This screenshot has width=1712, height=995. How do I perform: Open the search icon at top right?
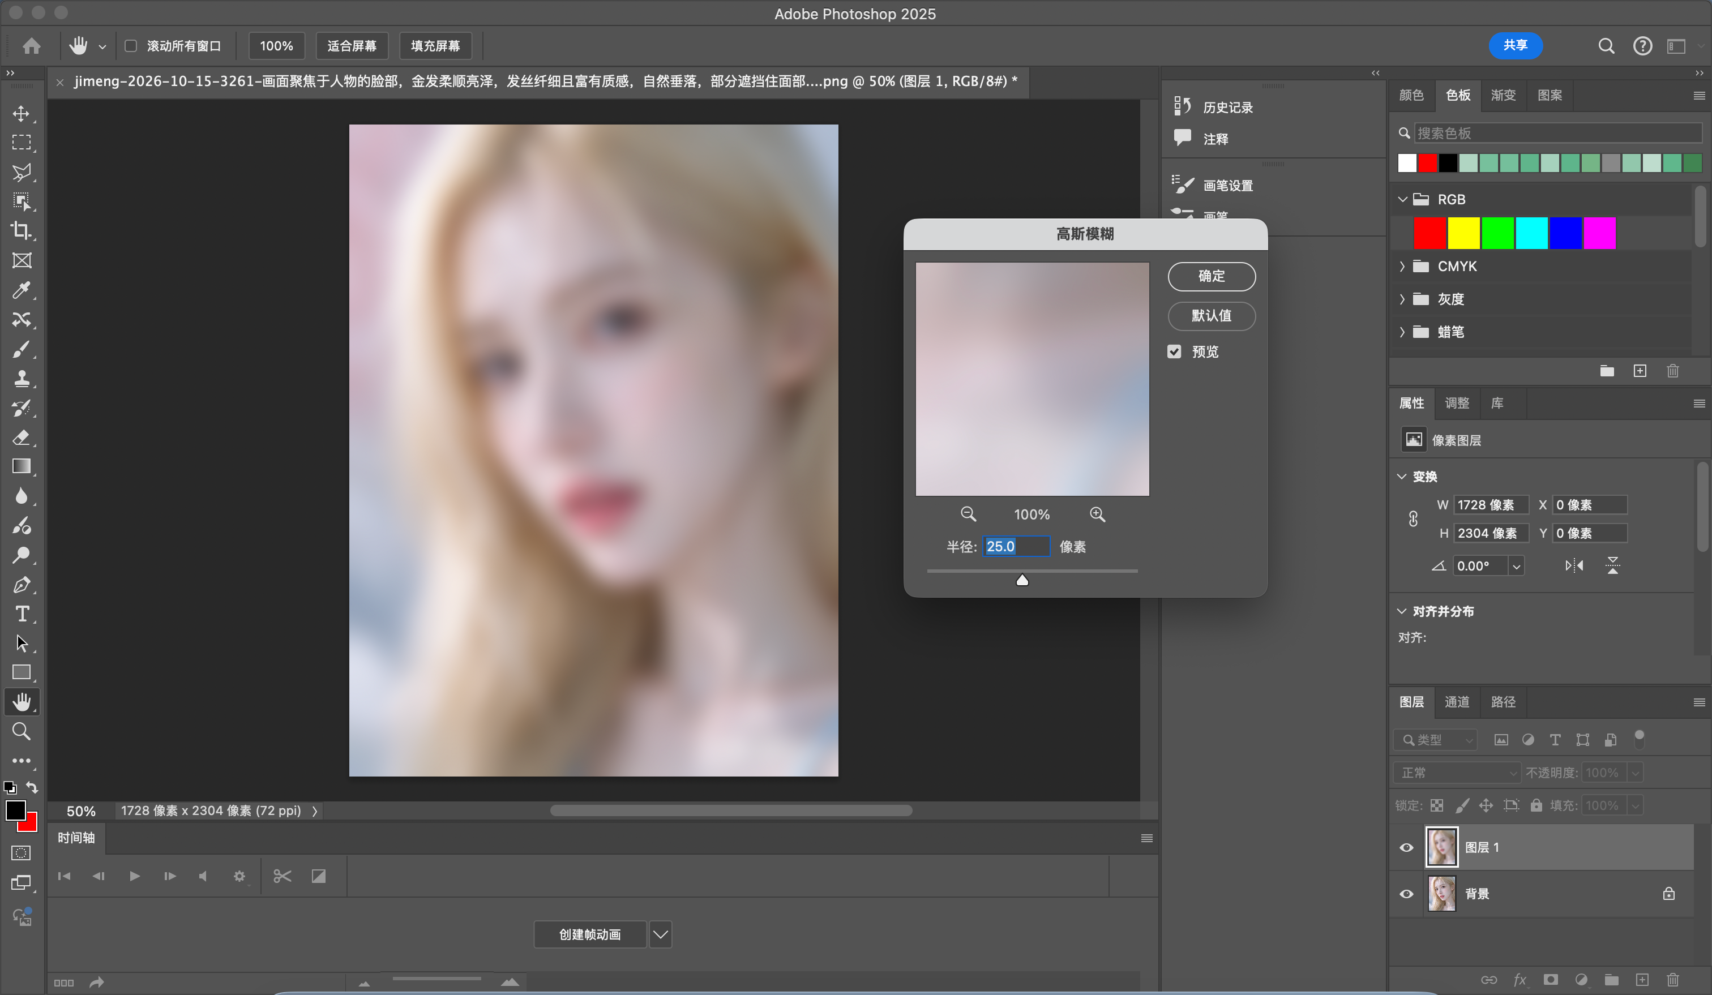(1606, 46)
